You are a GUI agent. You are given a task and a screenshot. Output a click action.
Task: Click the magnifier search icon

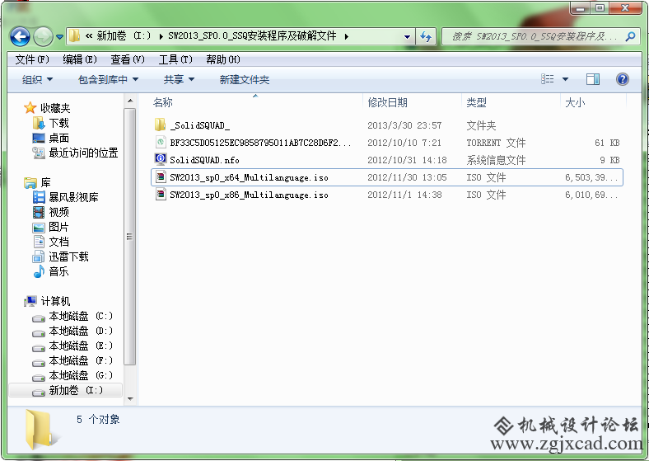(630, 36)
